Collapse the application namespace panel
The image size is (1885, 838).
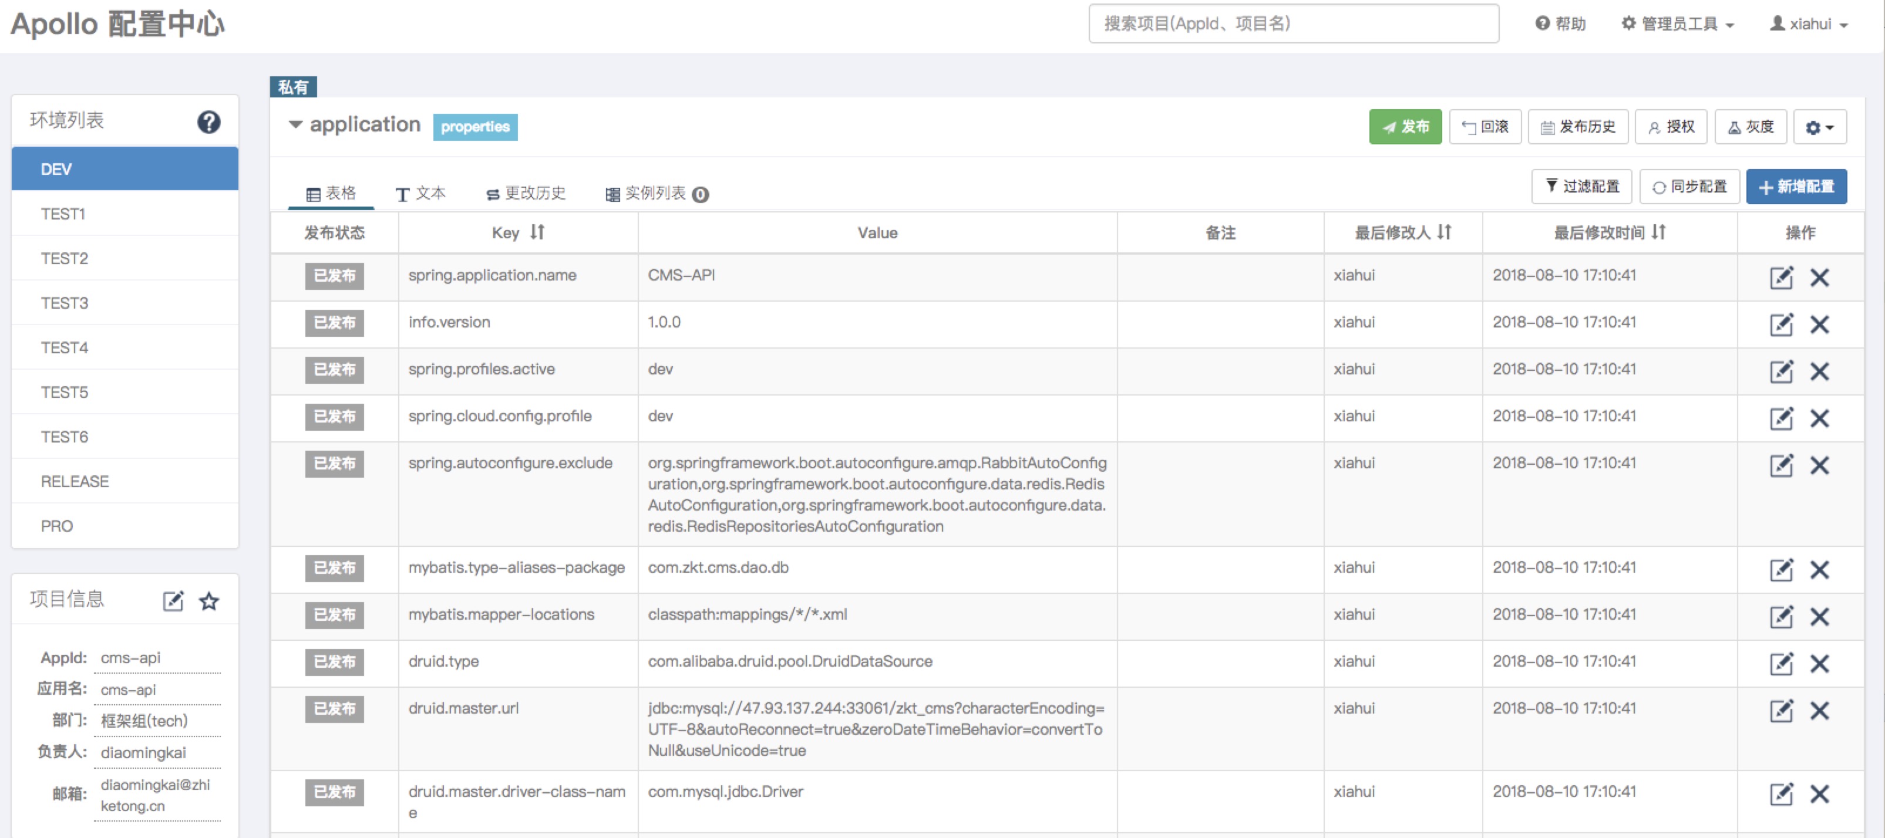tap(295, 124)
